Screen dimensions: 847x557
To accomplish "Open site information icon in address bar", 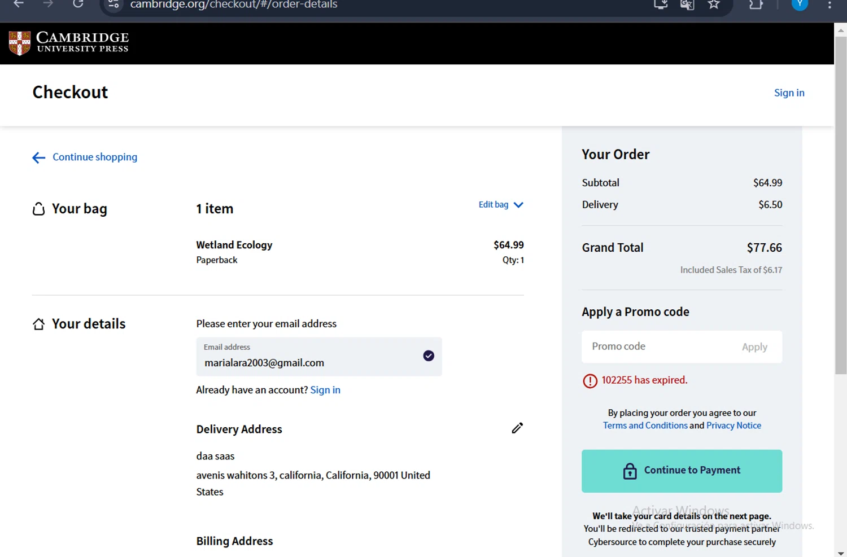I will tap(113, 5).
